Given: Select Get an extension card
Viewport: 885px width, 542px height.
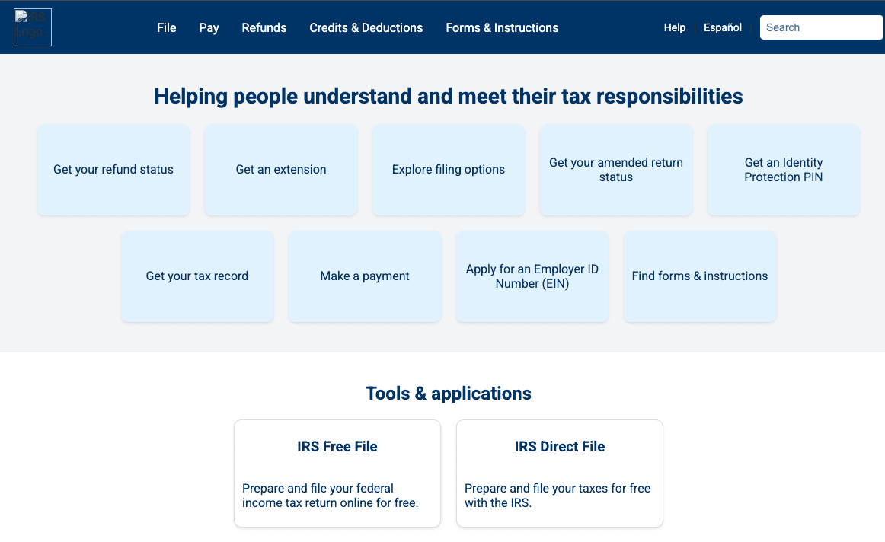Looking at the screenshot, I should coord(281,170).
